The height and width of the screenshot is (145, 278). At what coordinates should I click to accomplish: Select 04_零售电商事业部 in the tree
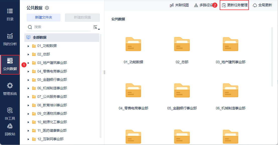pyautogui.click(x=52, y=71)
